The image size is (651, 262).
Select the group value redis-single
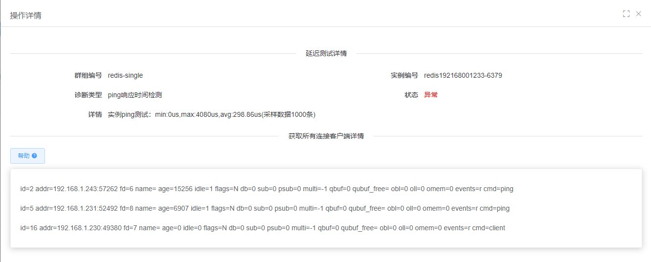[x=125, y=75]
